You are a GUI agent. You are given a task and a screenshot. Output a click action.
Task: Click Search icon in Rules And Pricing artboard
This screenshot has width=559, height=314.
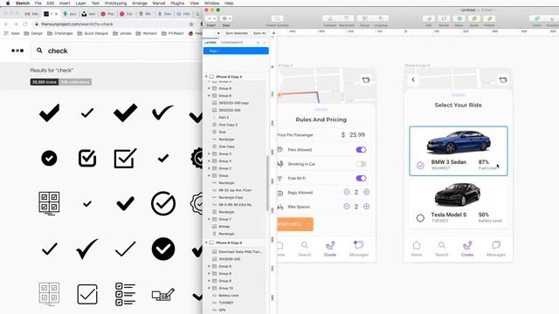coord(305,245)
